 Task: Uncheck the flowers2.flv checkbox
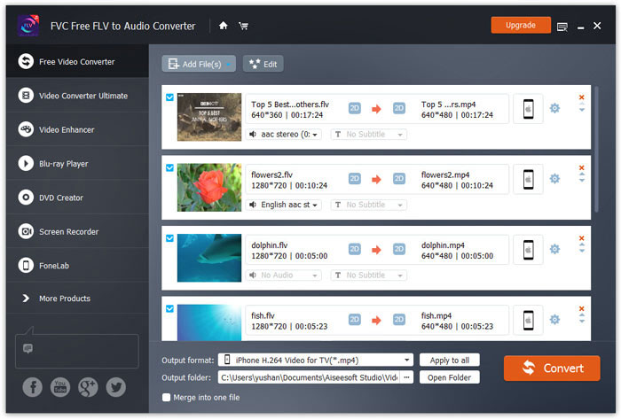169,168
